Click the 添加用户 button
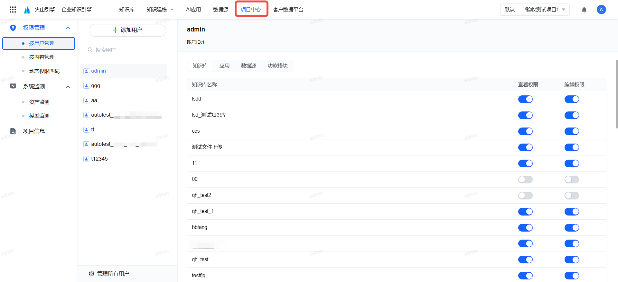618x282 pixels. coord(127,30)
